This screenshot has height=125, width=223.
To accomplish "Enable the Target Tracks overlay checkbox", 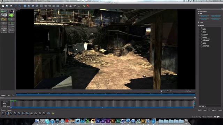I will click(201, 39).
